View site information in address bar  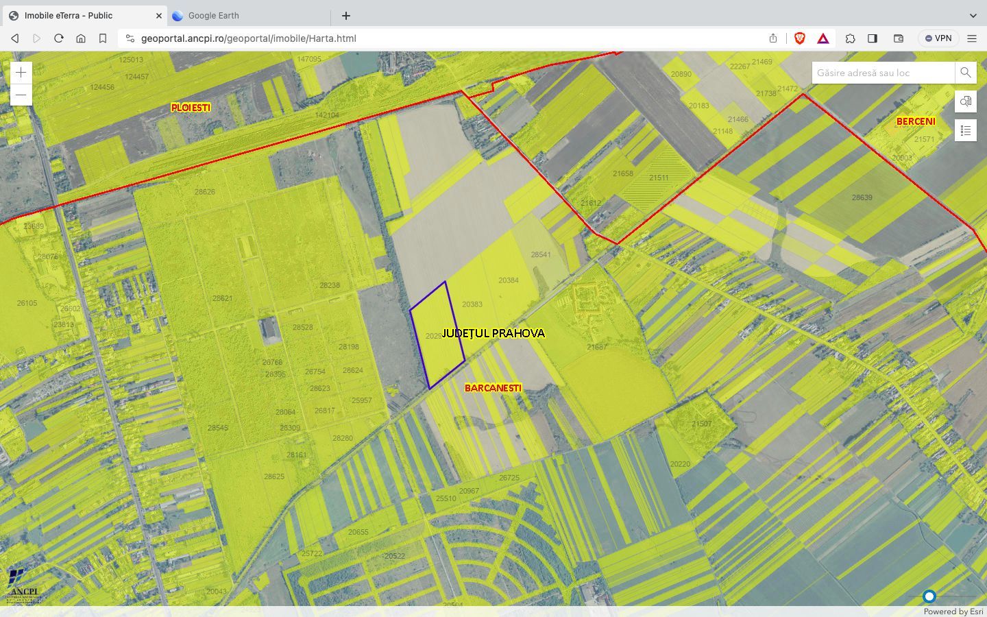click(130, 38)
